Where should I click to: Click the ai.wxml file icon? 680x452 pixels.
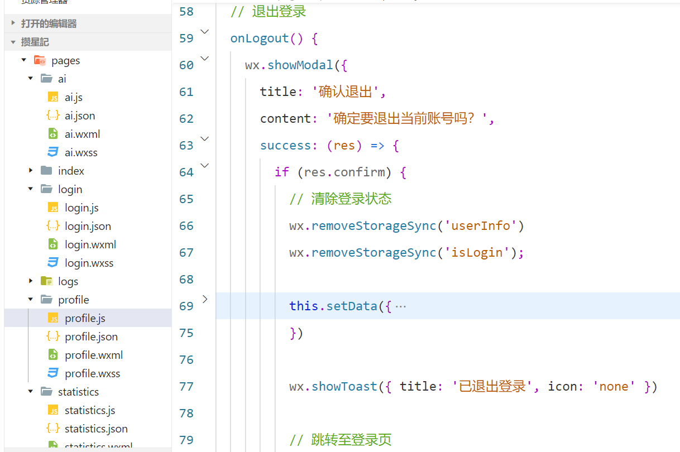coord(53,134)
